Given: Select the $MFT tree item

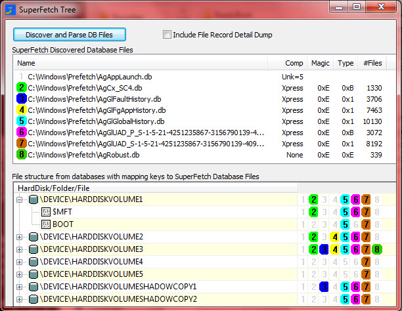Looking at the screenshot, I should (62, 212).
